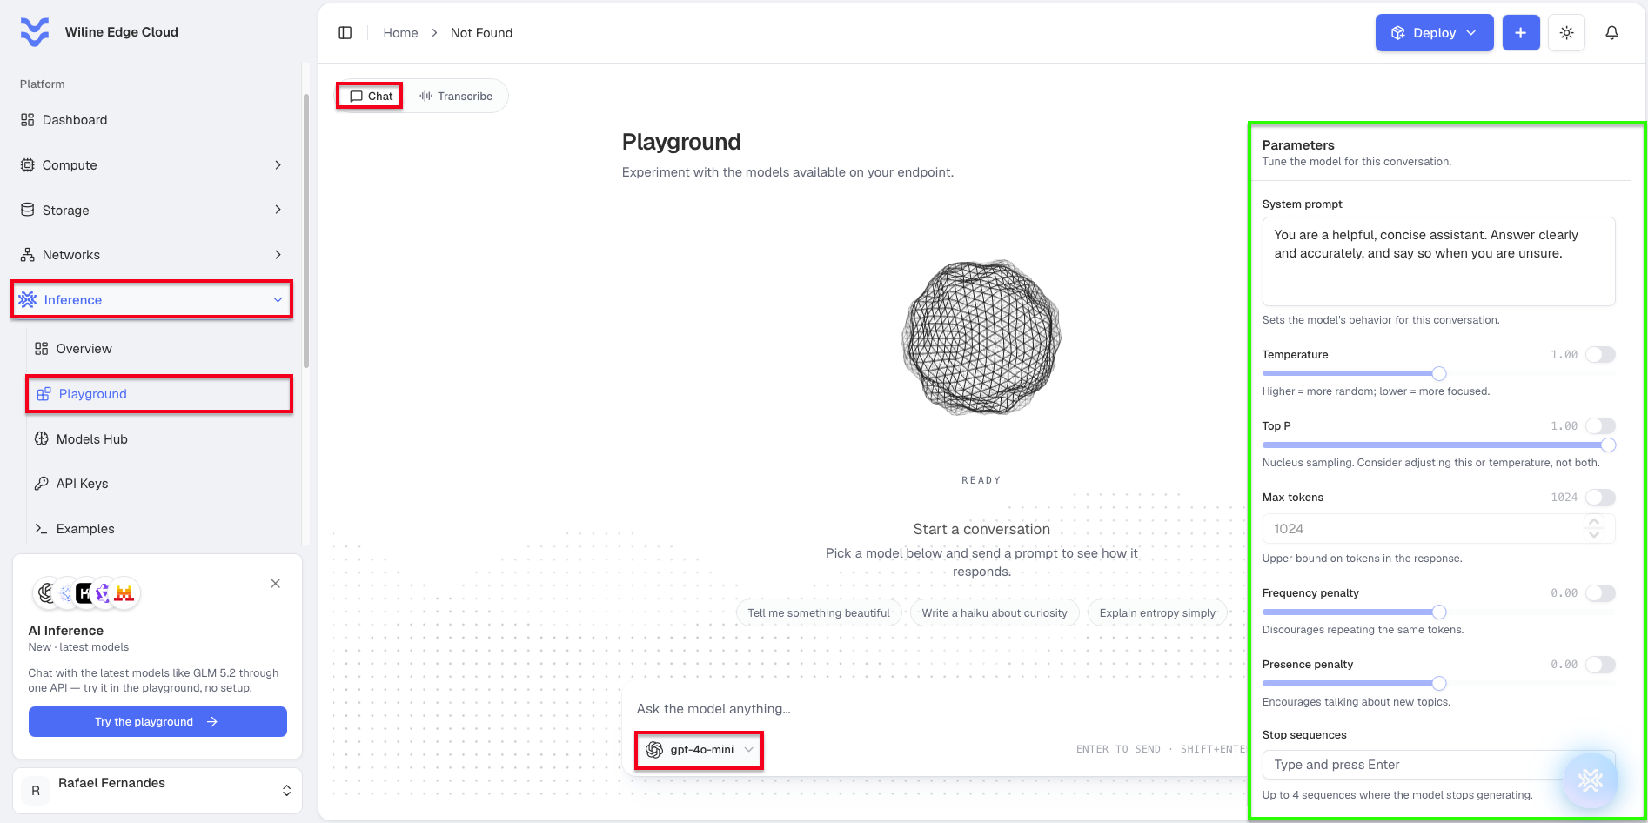Image resolution: width=1648 pixels, height=823 pixels.
Task: Click the blue plus button
Action: pyautogui.click(x=1520, y=33)
